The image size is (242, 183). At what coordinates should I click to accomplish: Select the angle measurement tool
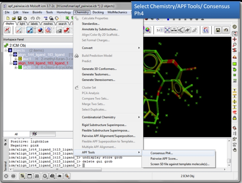pyautogui.click(x=181, y=30)
